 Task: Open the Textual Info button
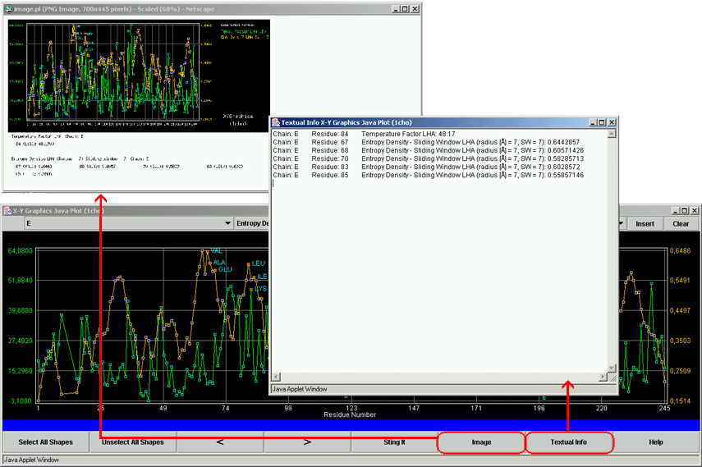568,442
